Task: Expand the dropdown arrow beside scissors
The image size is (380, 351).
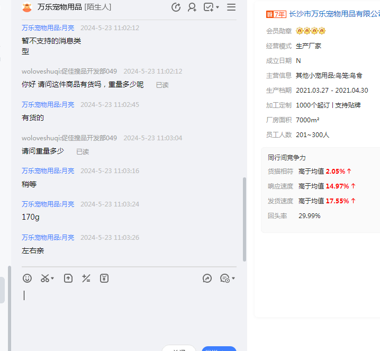Action: click(x=52, y=278)
